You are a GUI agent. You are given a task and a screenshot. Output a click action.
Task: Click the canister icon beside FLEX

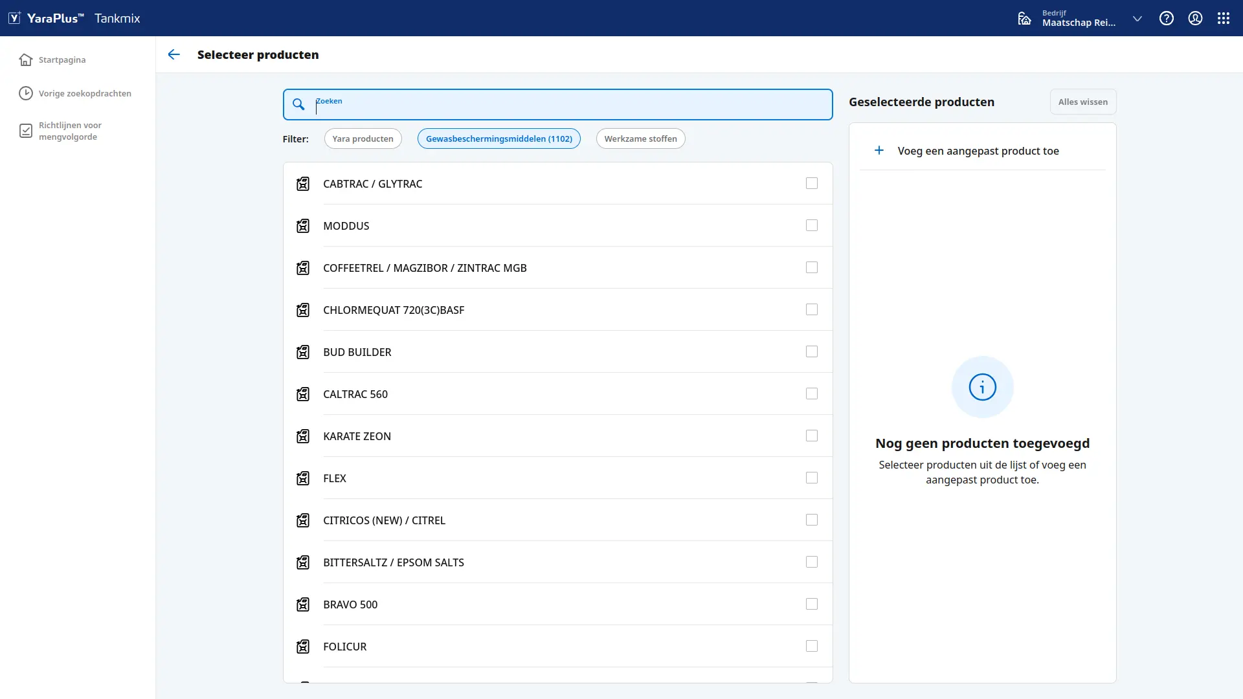click(x=303, y=478)
